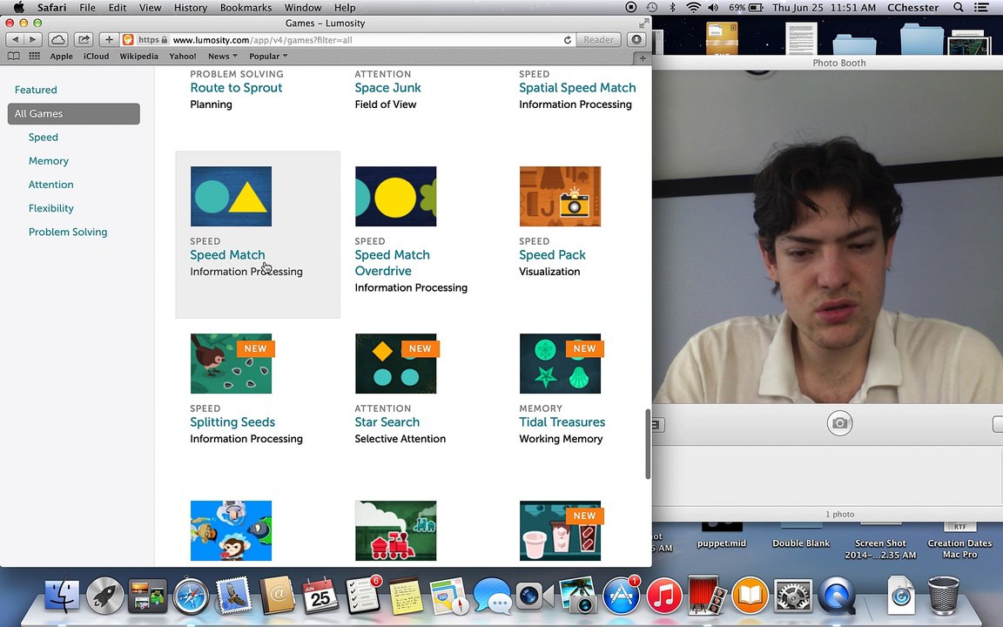Click Safari forward navigation arrow

[x=32, y=40]
